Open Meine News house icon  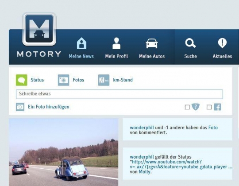pos(81,43)
